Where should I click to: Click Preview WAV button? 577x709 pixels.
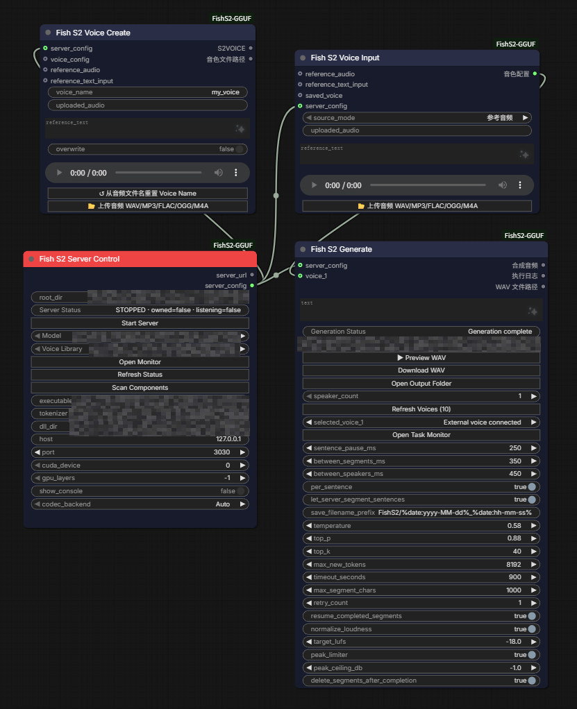pos(421,358)
